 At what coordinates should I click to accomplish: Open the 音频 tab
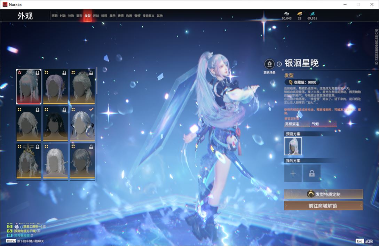(137, 16)
